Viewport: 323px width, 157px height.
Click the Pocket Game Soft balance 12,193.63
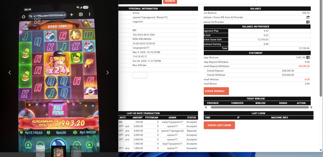coord(263,40)
